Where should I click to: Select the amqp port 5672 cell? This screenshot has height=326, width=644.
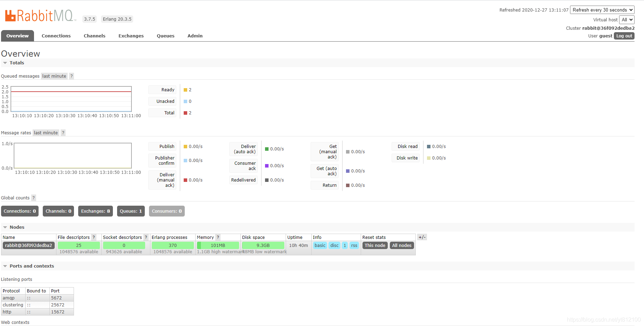[61, 298]
